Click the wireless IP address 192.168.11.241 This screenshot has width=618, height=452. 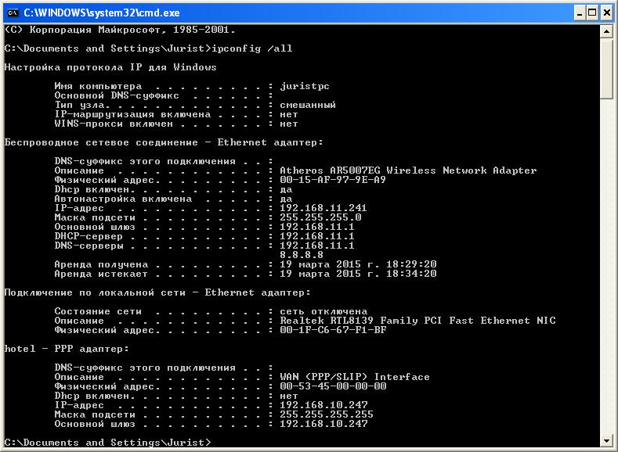pyautogui.click(x=323, y=208)
